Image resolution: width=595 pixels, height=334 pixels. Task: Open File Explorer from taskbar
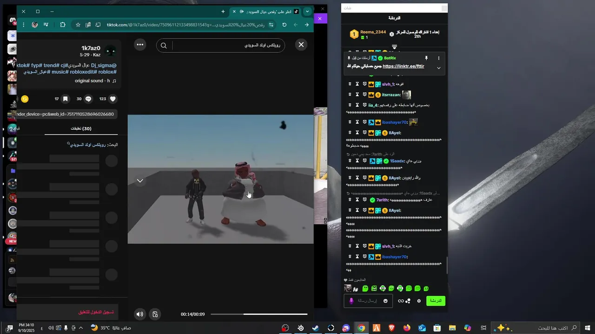452,328
